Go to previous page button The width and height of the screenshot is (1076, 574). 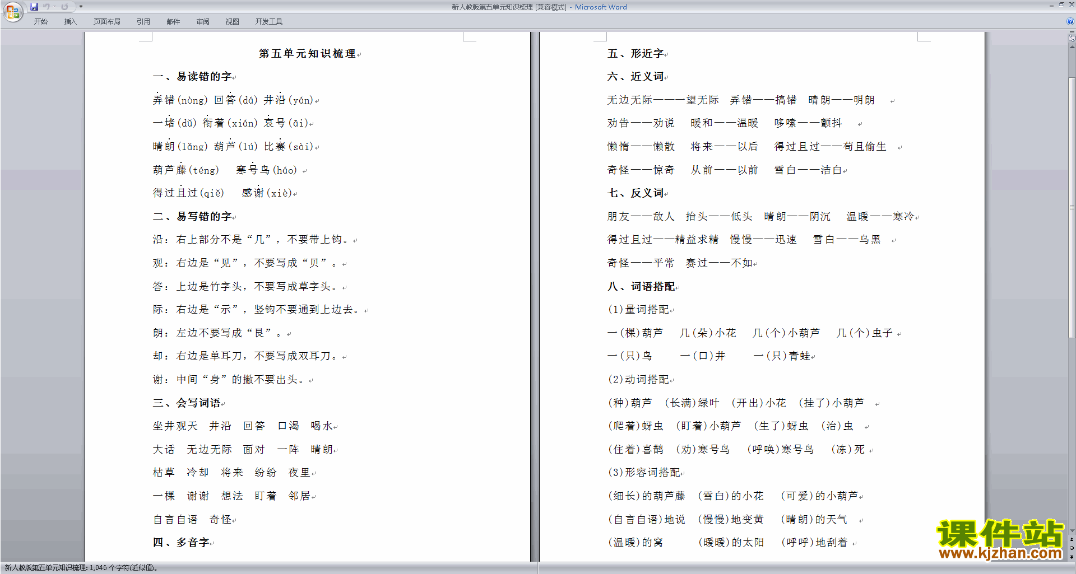click(x=1072, y=539)
